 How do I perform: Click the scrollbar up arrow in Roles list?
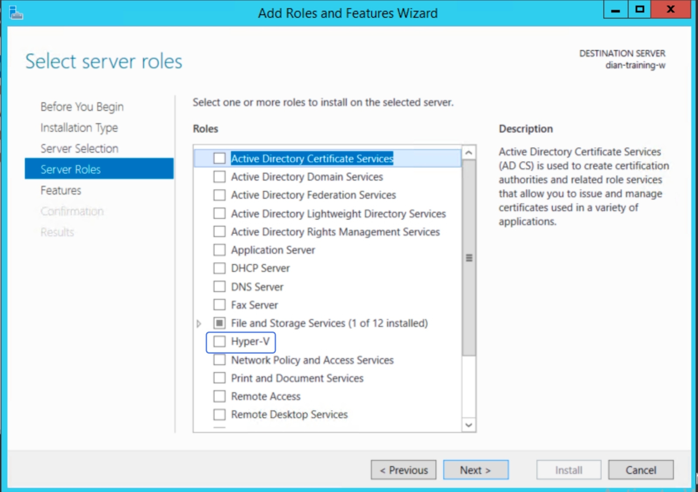[468, 152]
